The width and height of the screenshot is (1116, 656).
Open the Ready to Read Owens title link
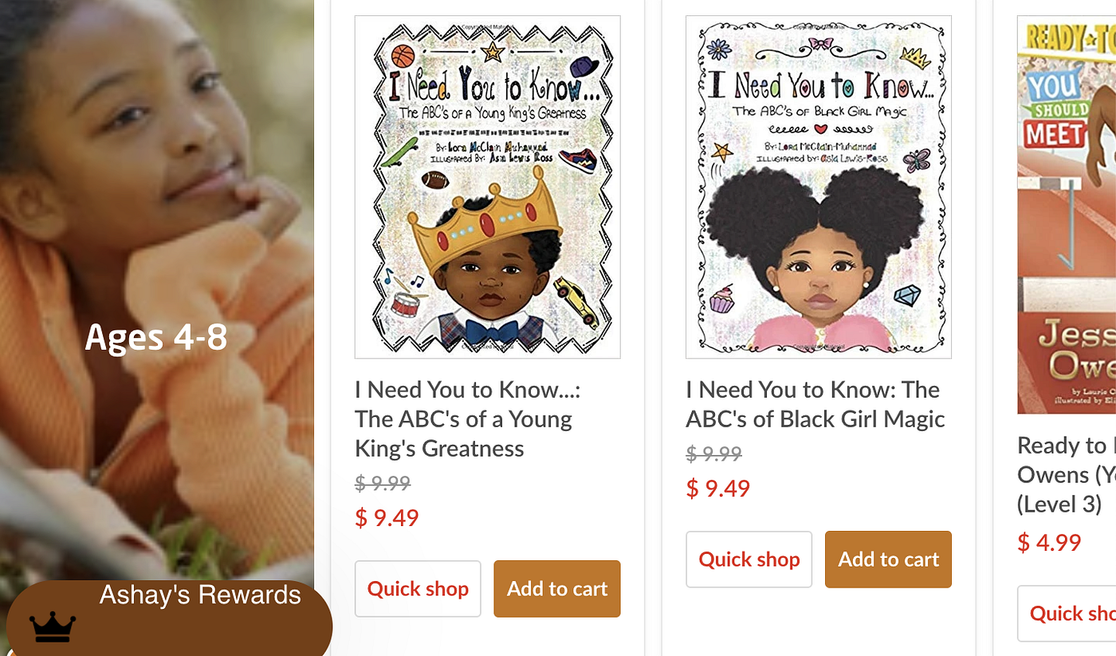1067,474
